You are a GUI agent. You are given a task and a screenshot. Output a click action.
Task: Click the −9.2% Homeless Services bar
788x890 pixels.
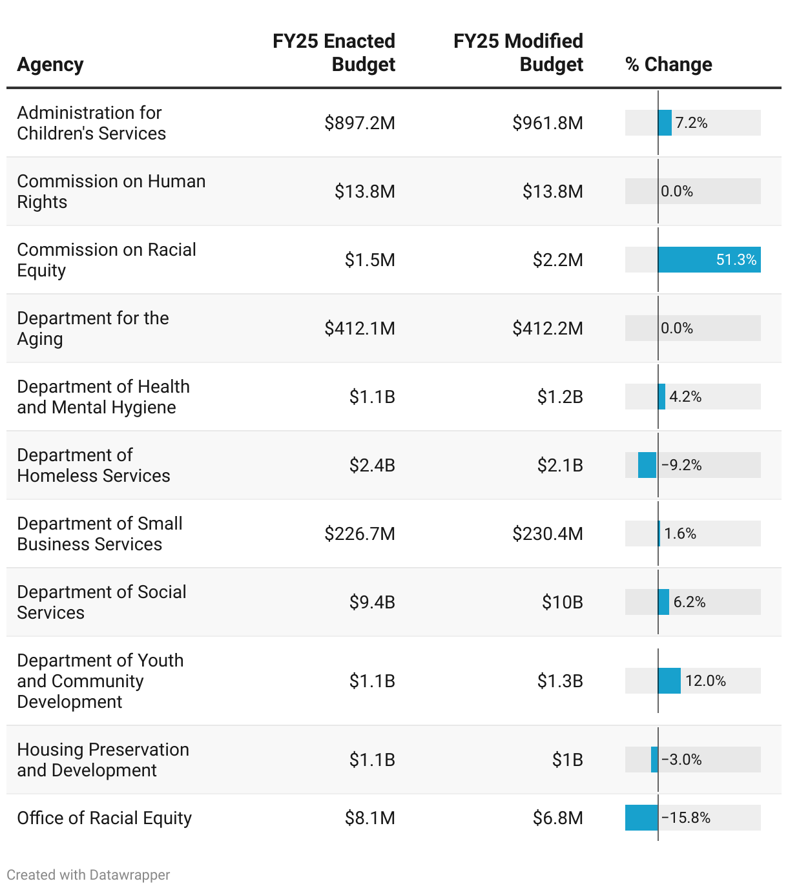(647, 465)
